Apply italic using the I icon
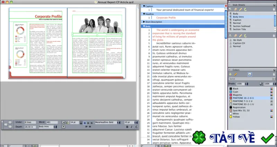Screen dimensions: 277x147 132,127
